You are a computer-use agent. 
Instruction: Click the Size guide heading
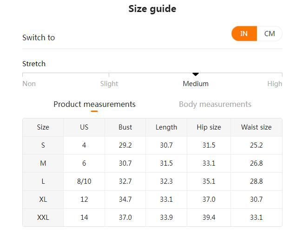152,9
